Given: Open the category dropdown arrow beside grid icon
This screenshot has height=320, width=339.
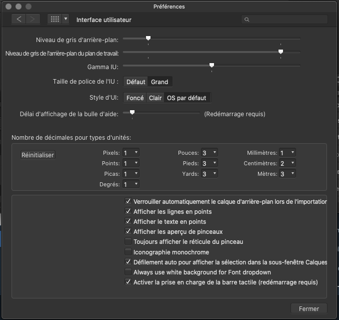Looking at the screenshot, I should (65, 19).
